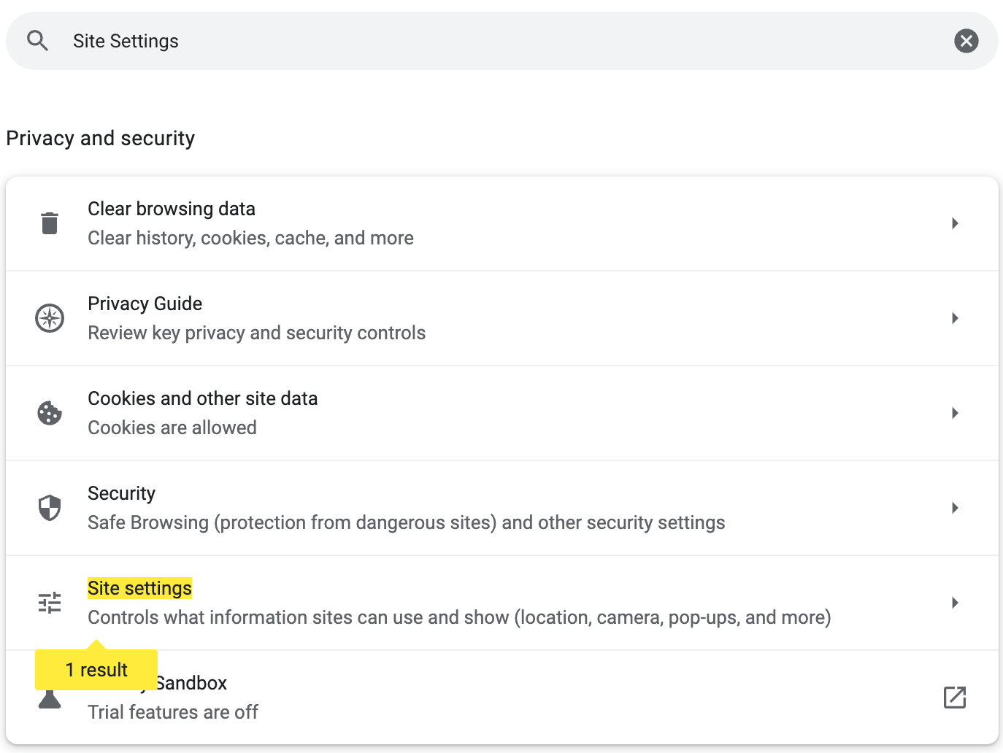The height and width of the screenshot is (753, 1003).
Task: Open Privacy Guide entry
Action: coord(145,304)
